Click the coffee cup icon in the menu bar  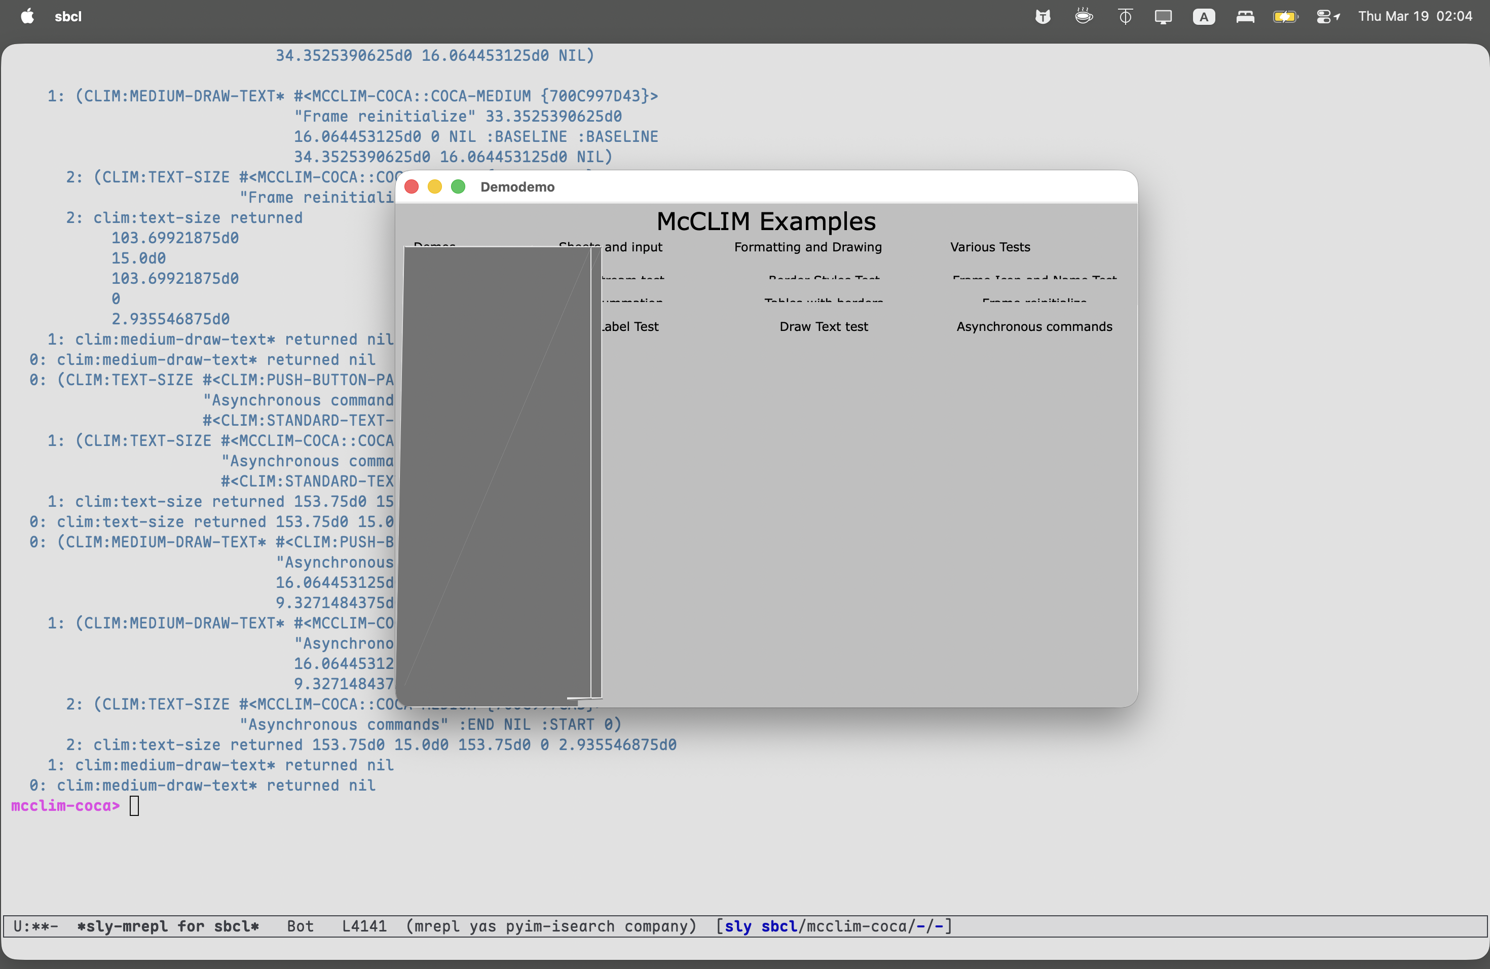pos(1084,16)
